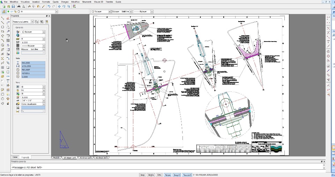Select the Circle drawing tool
The image size is (335, 177).
click(2, 45)
